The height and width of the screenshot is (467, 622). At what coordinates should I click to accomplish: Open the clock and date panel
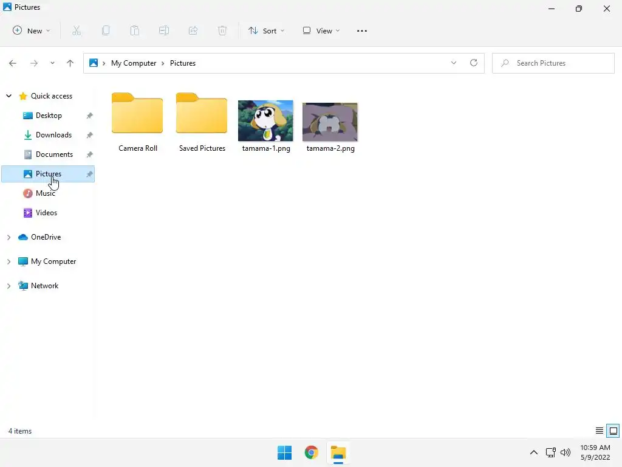coord(595,452)
